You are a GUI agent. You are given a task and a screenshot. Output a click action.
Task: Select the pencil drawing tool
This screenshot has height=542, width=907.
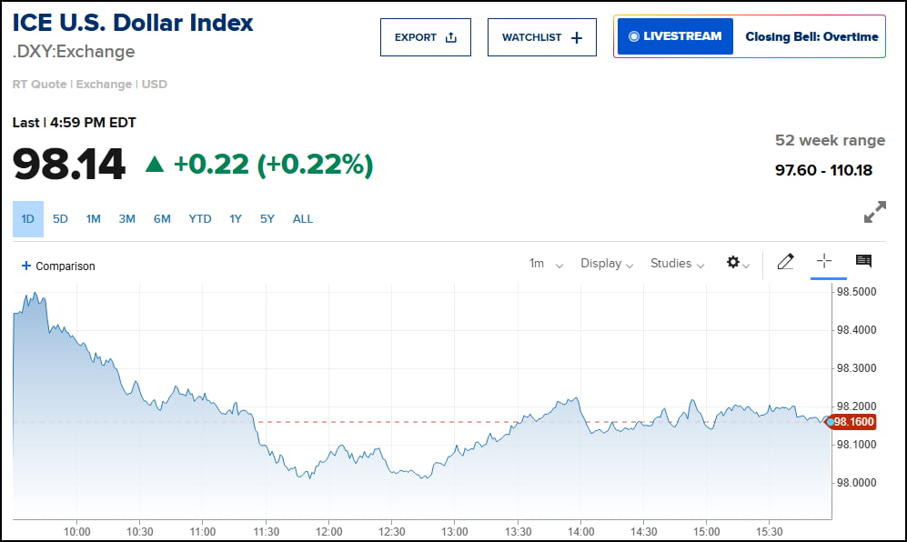point(785,262)
